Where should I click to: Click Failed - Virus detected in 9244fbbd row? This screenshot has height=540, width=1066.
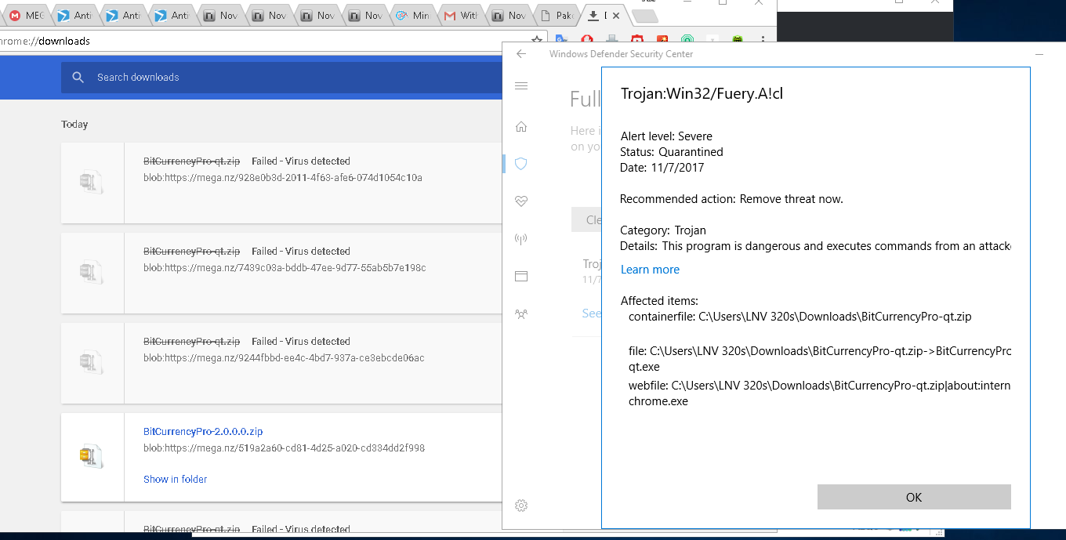click(x=301, y=342)
